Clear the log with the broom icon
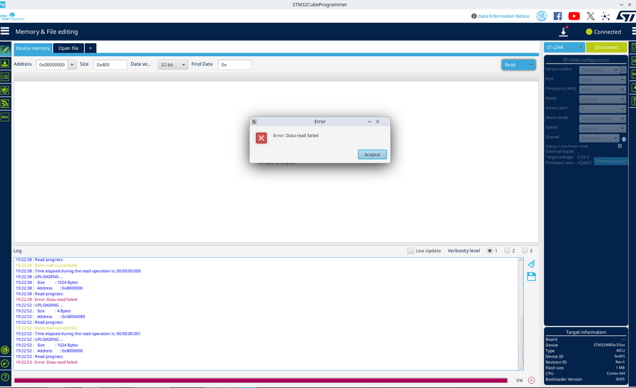 click(x=532, y=264)
